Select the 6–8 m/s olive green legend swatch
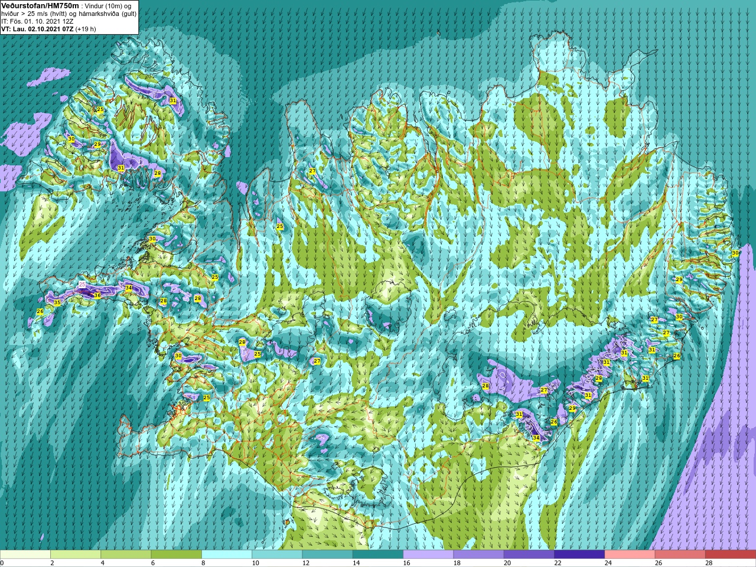The height and width of the screenshot is (567, 756). click(176, 555)
